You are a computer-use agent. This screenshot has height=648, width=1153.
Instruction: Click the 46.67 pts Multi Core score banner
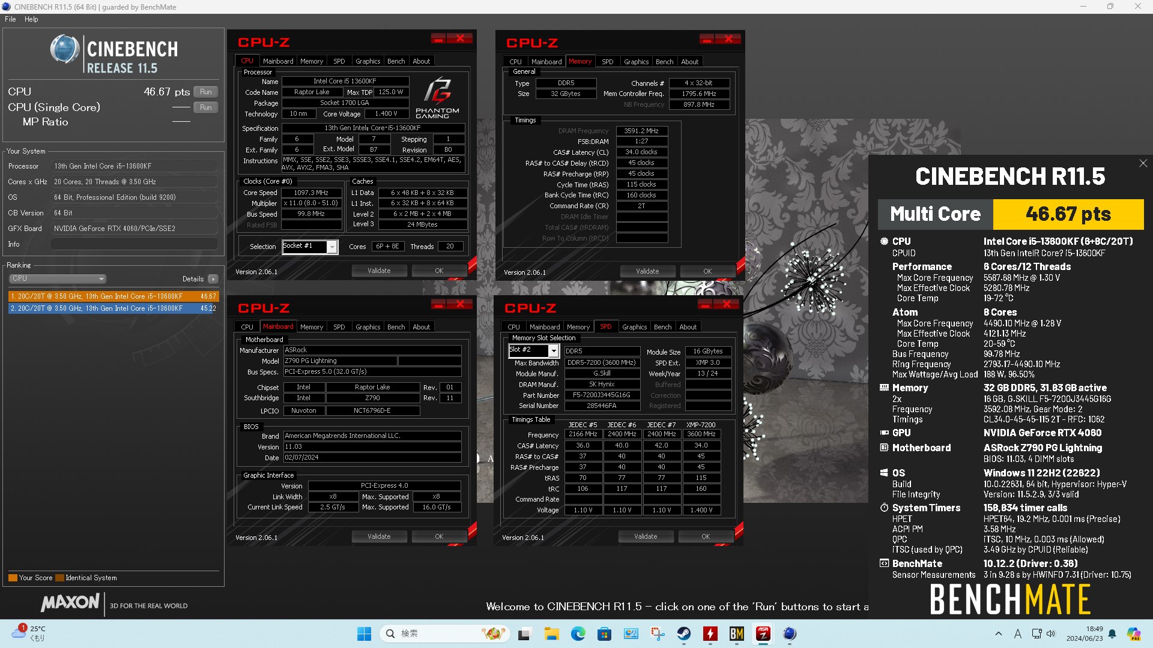[x=1068, y=214]
